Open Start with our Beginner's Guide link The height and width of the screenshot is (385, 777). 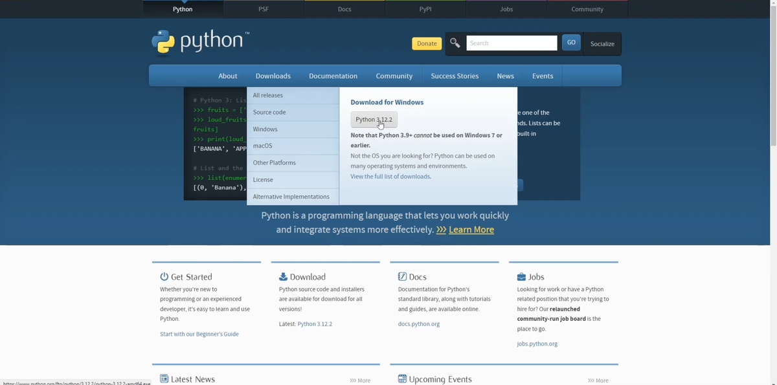tap(199, 334)
